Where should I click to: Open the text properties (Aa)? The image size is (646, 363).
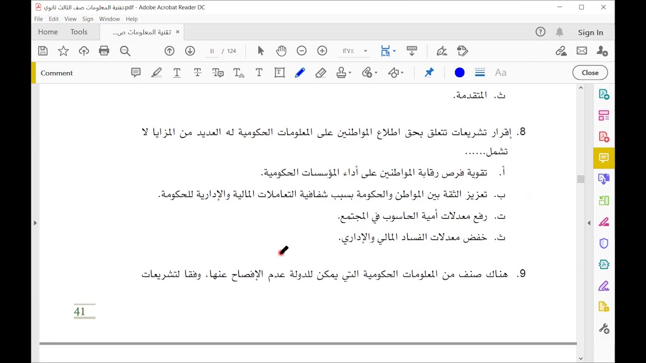pyautogui.click(x=501, y=73)
